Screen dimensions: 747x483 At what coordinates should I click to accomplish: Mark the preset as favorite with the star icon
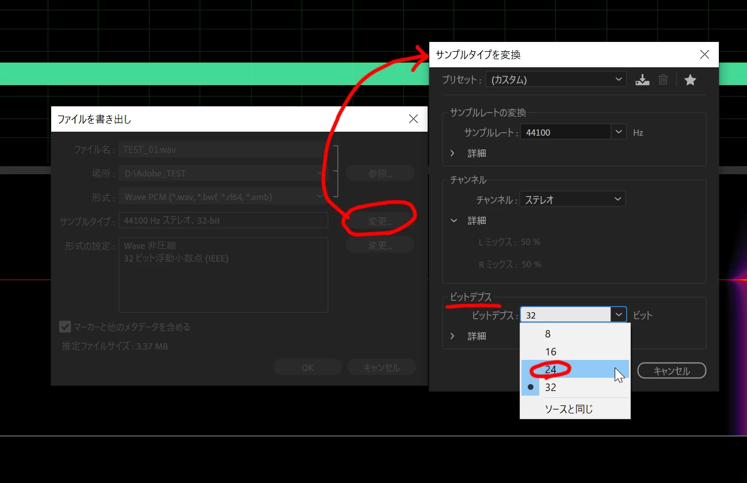point(691,80)
